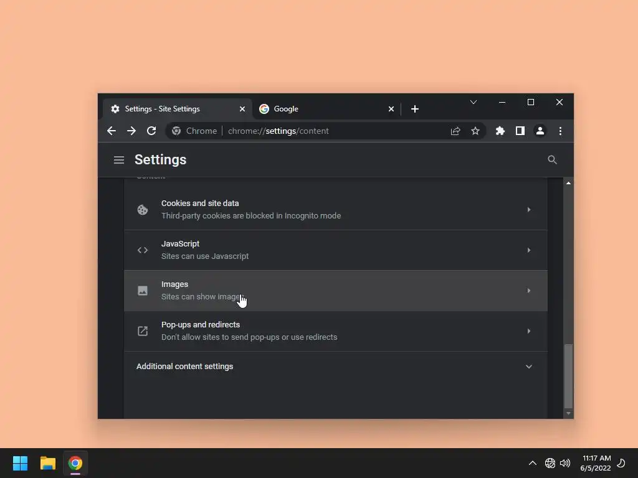Reload the settings page
The height and width of the screenshot is (478, 638).
point(151,131)
